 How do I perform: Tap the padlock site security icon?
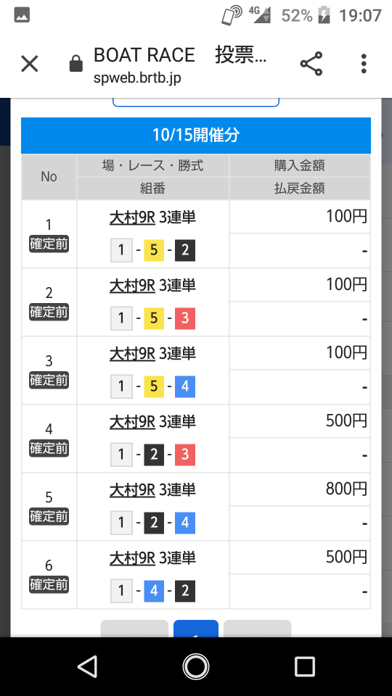click(x=76, y=64)
